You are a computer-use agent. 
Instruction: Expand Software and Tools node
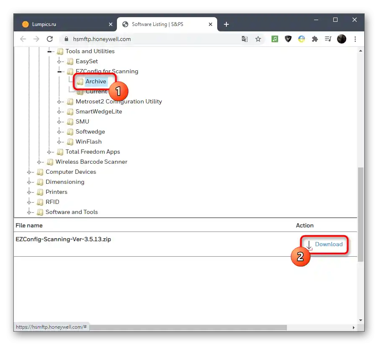(x=29, y=212)
